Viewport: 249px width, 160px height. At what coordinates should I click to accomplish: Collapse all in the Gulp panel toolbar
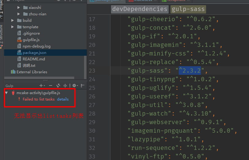click(65, 86)
